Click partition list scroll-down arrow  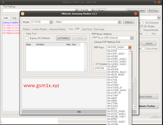[x=85, y=70]
